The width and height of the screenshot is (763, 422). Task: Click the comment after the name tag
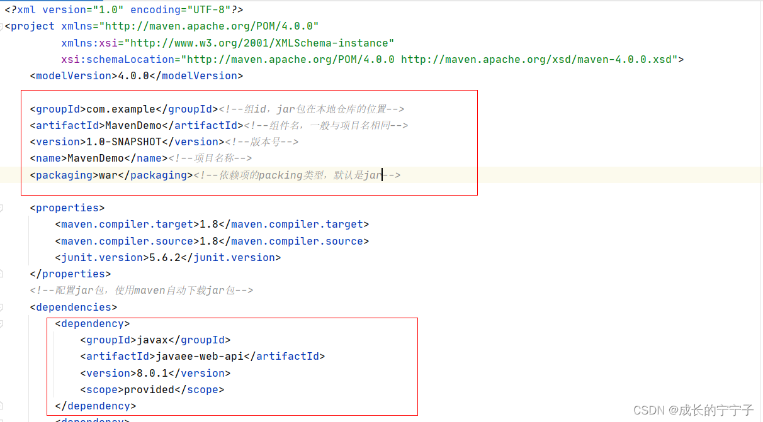210,158
